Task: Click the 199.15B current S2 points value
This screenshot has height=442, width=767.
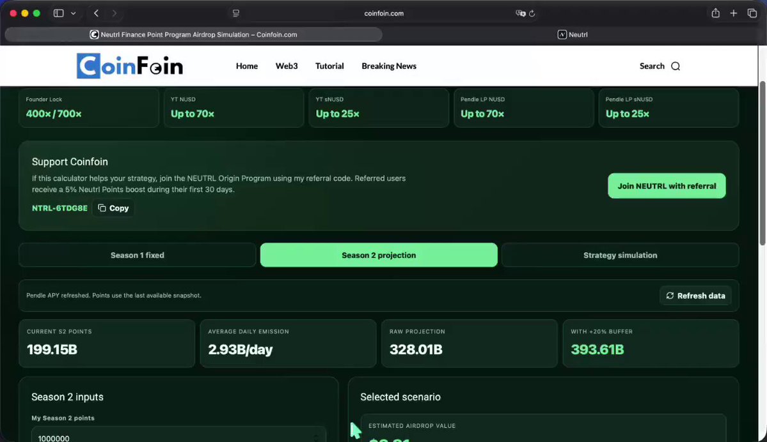Action: pyautogui.click(x=52, y=349)
